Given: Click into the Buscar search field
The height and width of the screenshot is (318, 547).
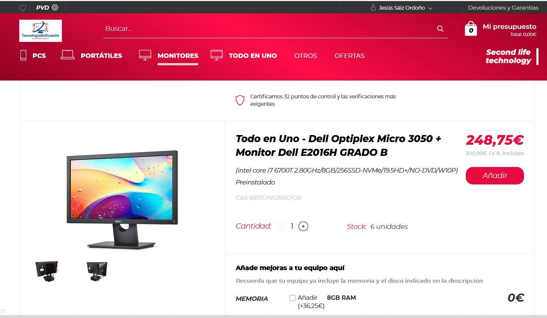Looking at the screenshot, I should 269,29.
